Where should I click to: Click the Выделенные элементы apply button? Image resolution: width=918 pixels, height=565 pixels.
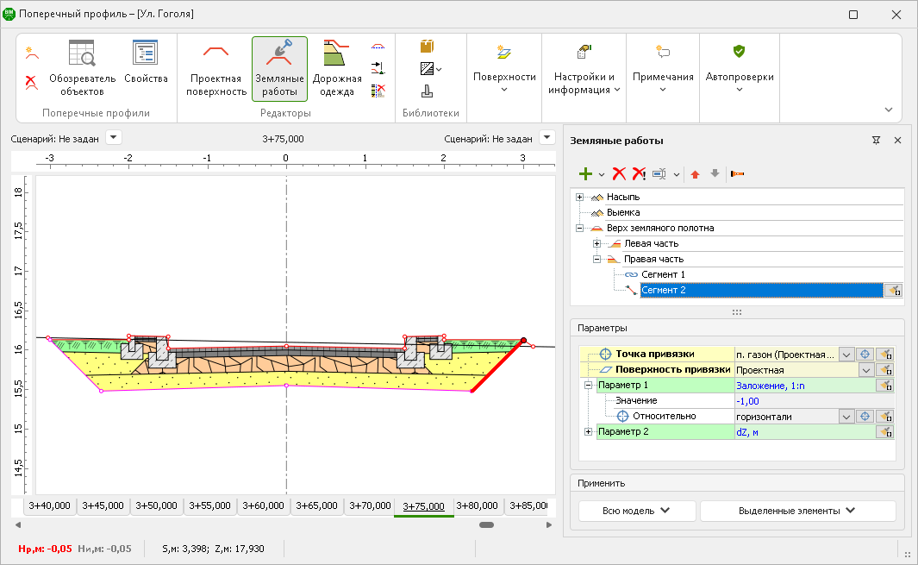796,511
